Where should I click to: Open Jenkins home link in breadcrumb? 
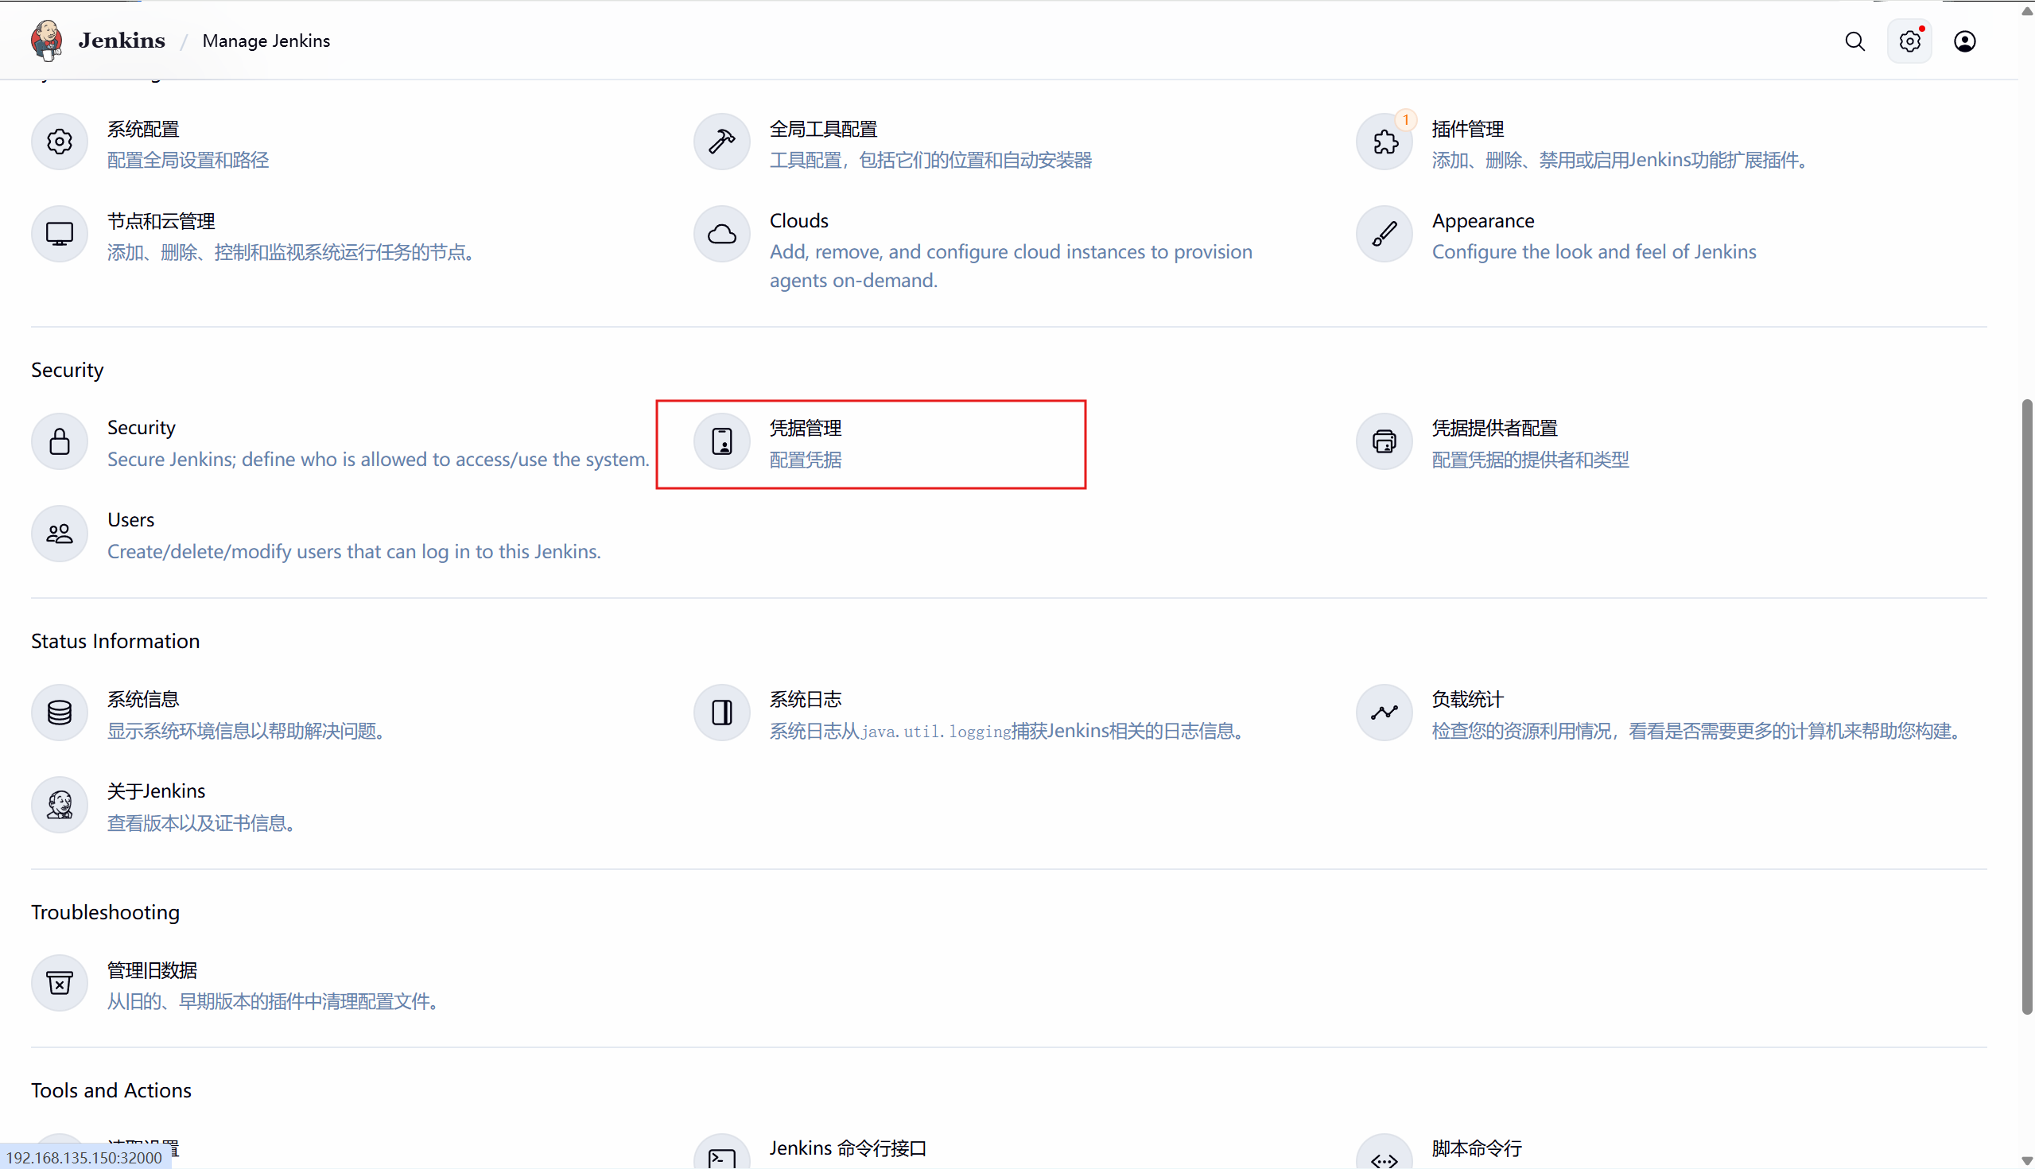121,41
